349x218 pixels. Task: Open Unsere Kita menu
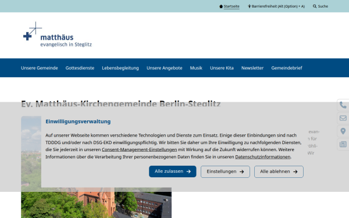pyautogui.click(x=222, y=68)
